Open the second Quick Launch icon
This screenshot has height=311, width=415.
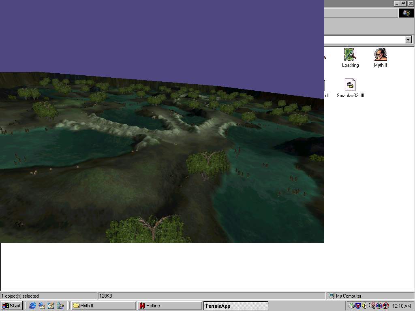pos(42,306)
